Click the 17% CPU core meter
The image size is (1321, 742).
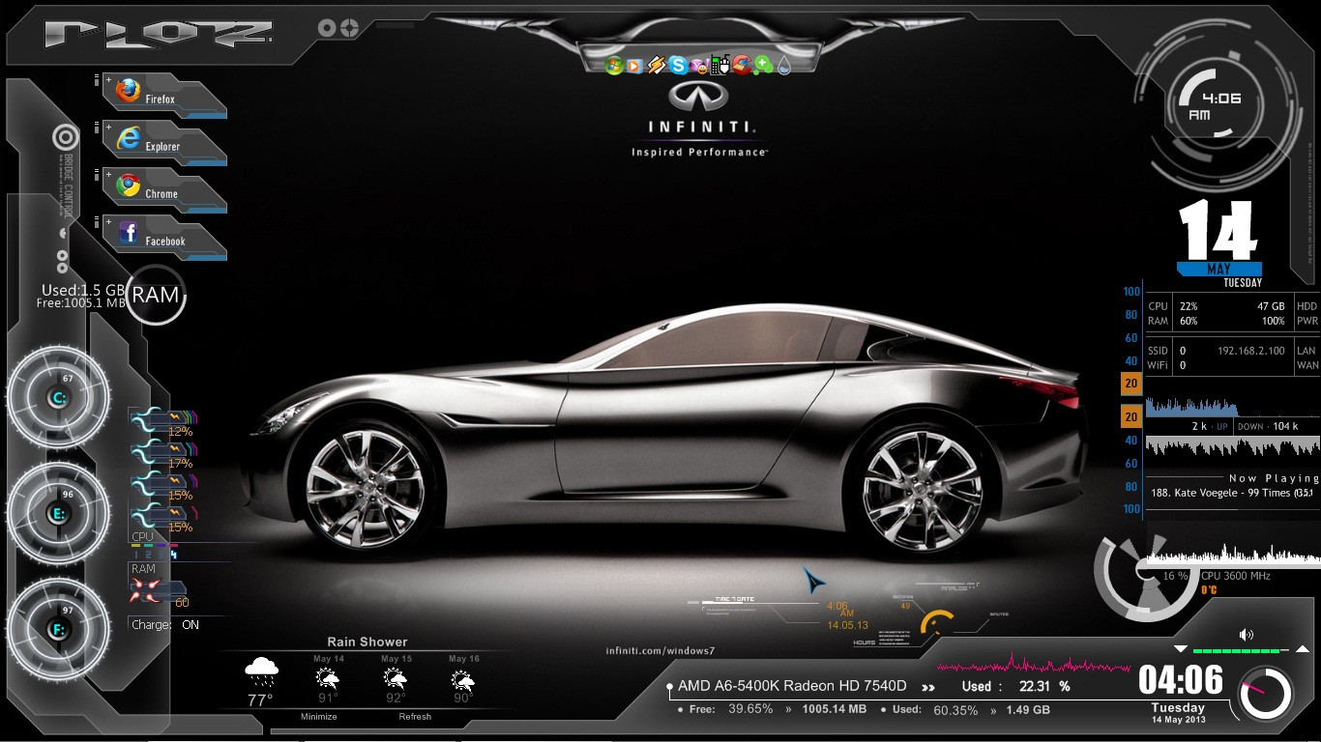click(164, 453)
